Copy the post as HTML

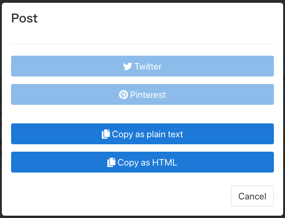[x=142, y=162]
